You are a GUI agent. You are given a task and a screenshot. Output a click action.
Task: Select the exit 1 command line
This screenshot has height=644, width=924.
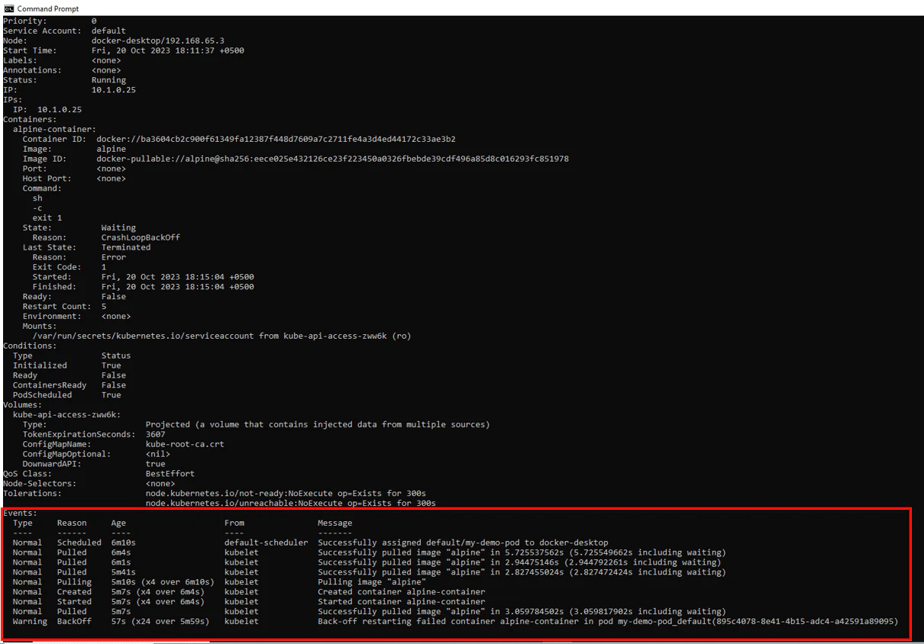point(46,217)
